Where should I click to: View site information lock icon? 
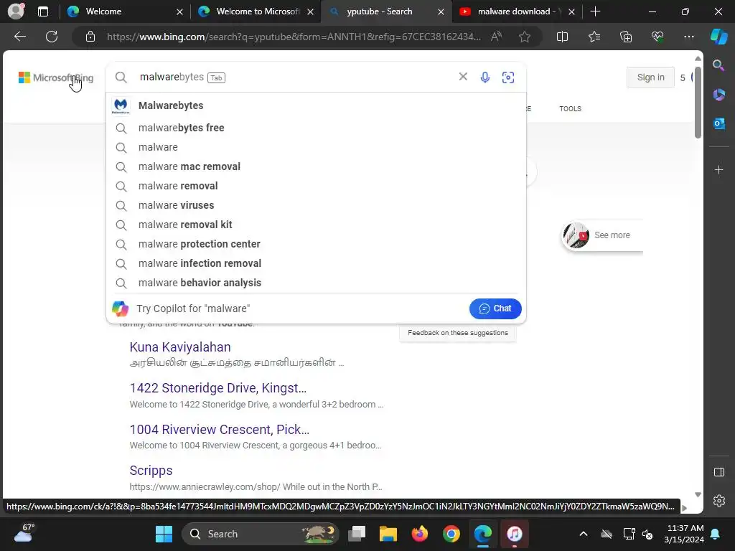tap(90, 37)
